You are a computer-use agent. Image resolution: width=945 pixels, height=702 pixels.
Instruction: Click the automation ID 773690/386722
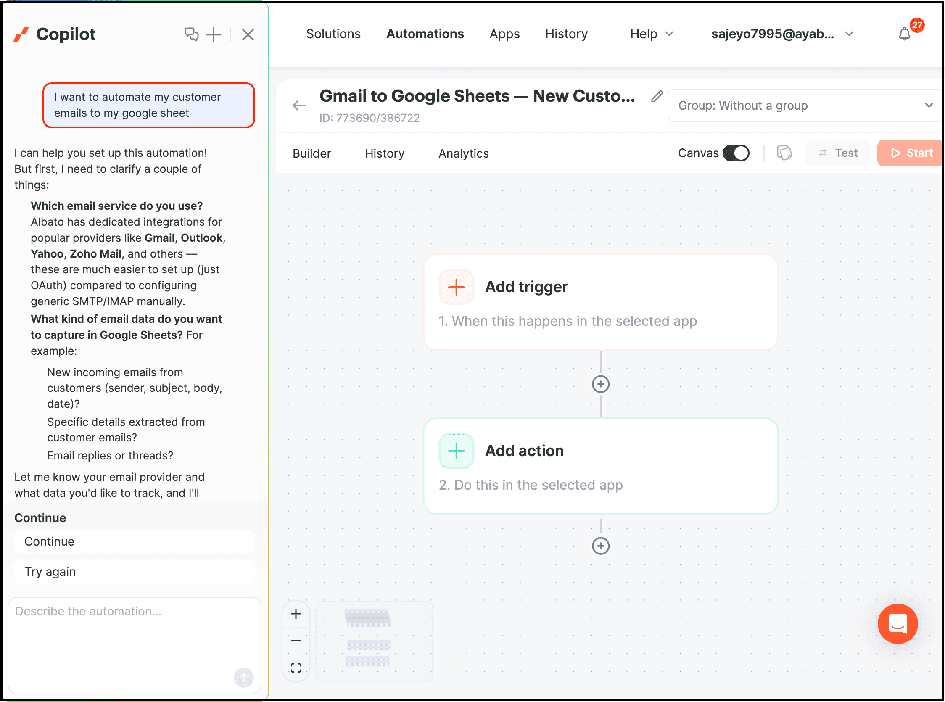[x=370, y=118]
